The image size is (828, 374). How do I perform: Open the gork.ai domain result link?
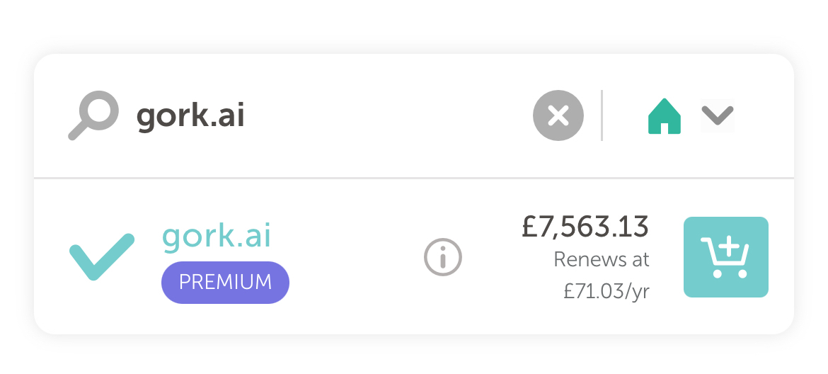click(216, 236)
